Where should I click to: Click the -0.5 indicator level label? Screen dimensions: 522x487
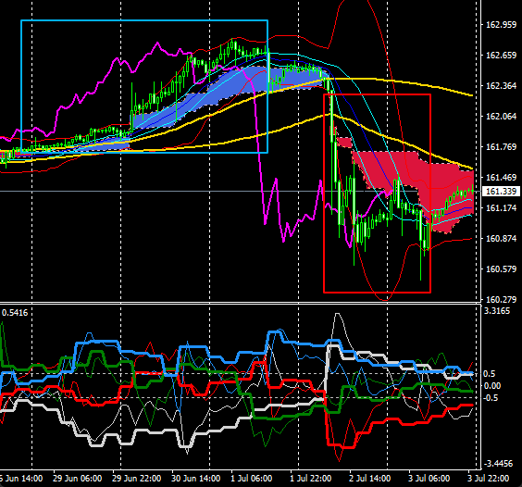point(491,398)
